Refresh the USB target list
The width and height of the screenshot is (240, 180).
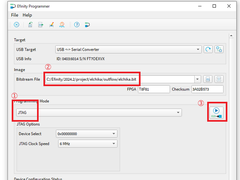(208, 49)
